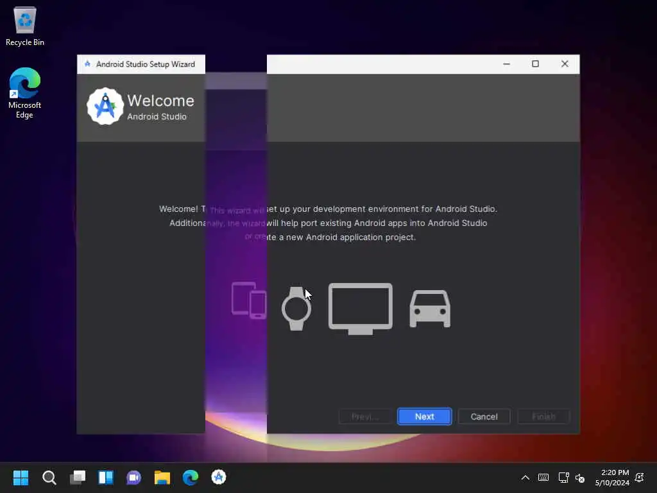The height and width of the screenshot is (493, 657).
Task: Open Microsoft Edge from the taskbar
Action: pos(190,478)
